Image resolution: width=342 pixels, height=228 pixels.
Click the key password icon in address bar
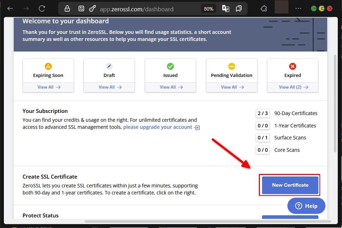click(93, 9)
